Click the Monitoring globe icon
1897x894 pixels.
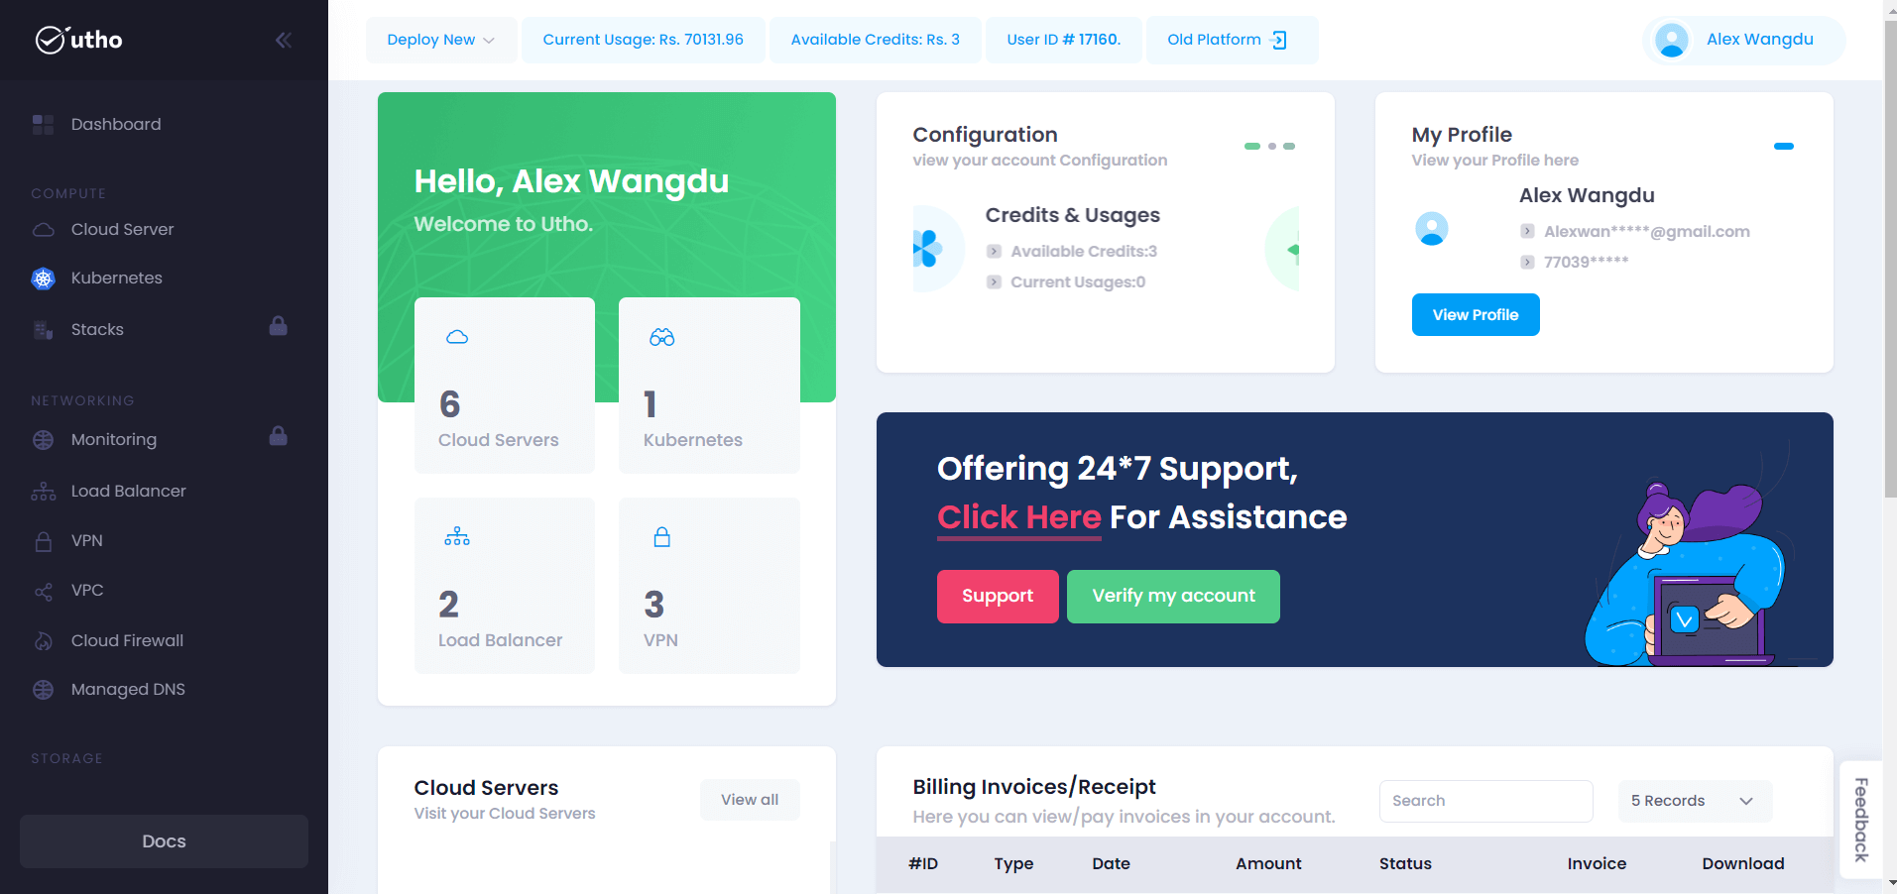(x=43, y=440)
